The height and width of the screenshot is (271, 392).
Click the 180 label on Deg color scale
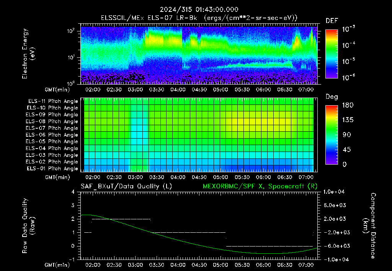348,105
